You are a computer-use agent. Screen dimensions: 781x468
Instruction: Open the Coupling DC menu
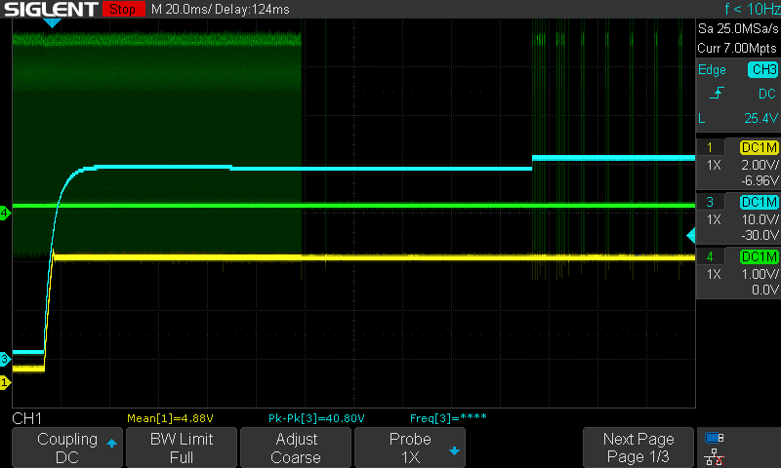(66, 448)
